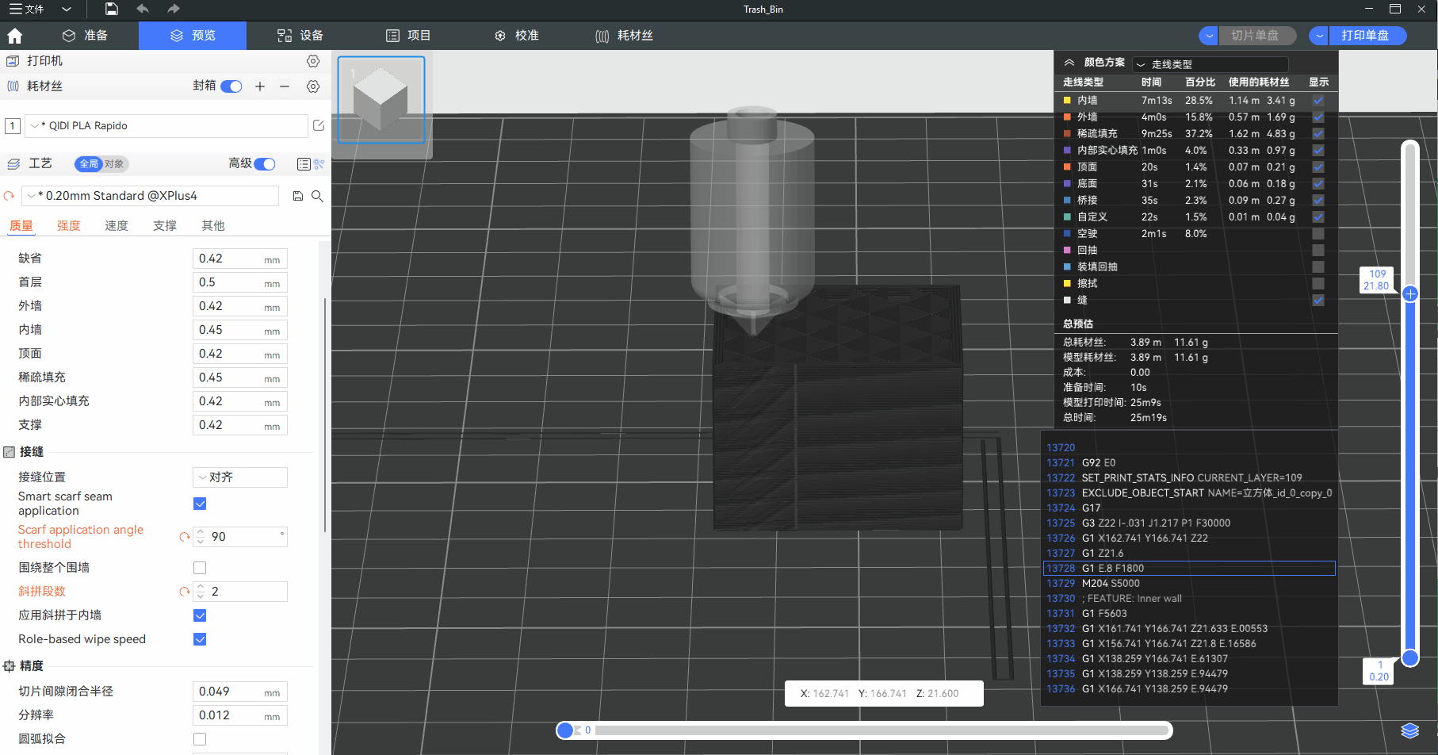The image size is (1438, 755).
Task: Hide 稀疏填充 line type in preview
Action: pyautogui.click(x=1318, y=134)
